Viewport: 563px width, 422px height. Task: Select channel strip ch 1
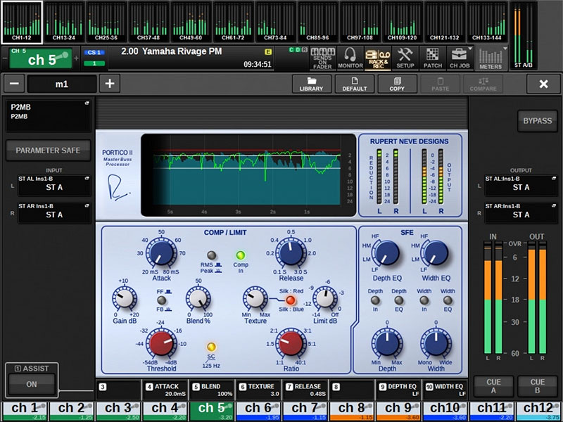[25, 411]
